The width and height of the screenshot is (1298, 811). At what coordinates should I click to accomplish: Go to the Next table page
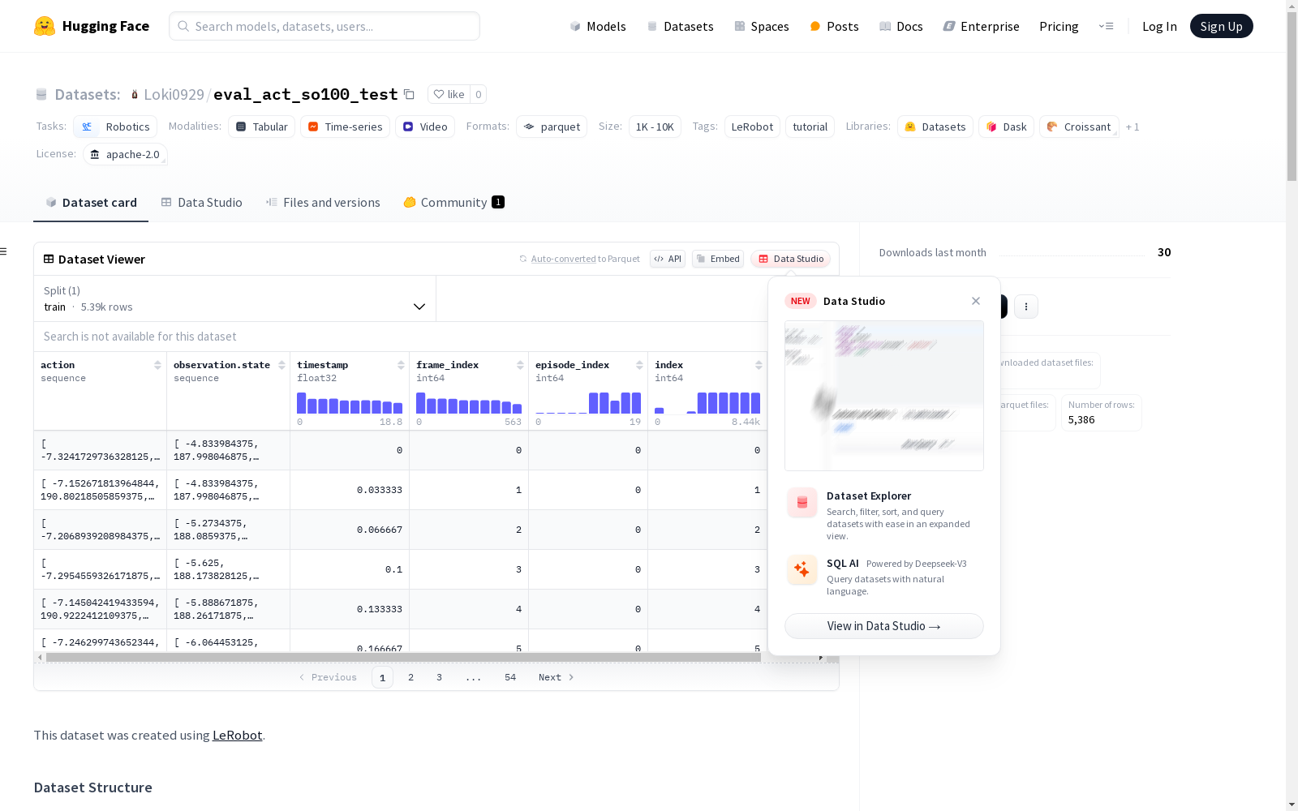coord(557,677)
